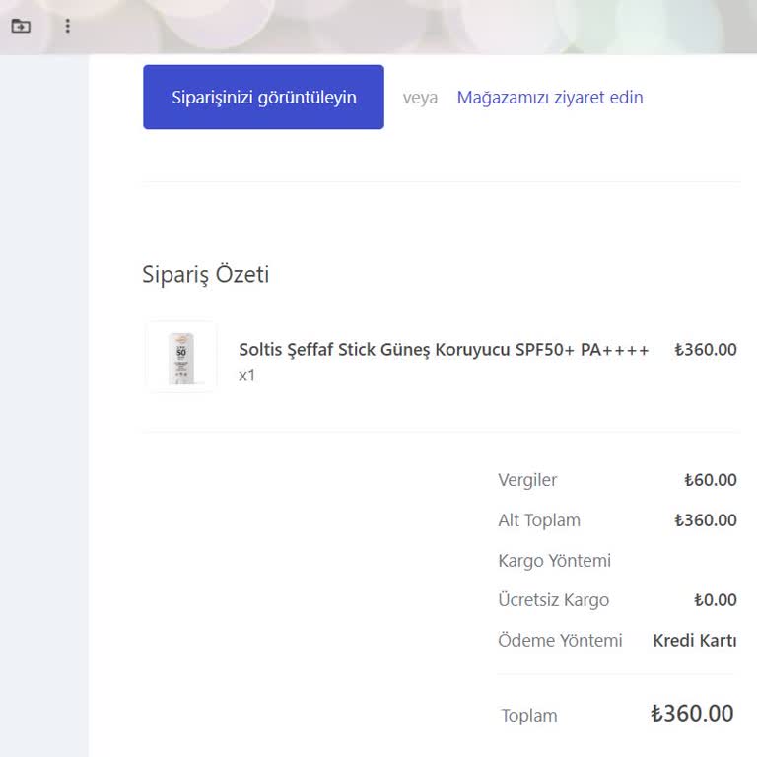Click the Ödeme Yöntemi label
The height and width of the screenshot is (757, 757).
(560, 641)
